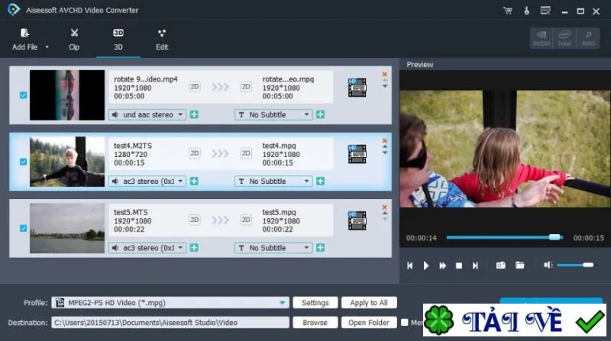Toggle AMD acceleration
Screen dimensions: 611x341
coord(588,38)
